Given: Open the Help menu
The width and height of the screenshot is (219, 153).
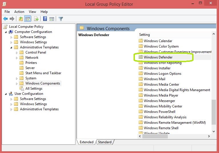Looking at the screenshot, I should (x=44, y=12).
